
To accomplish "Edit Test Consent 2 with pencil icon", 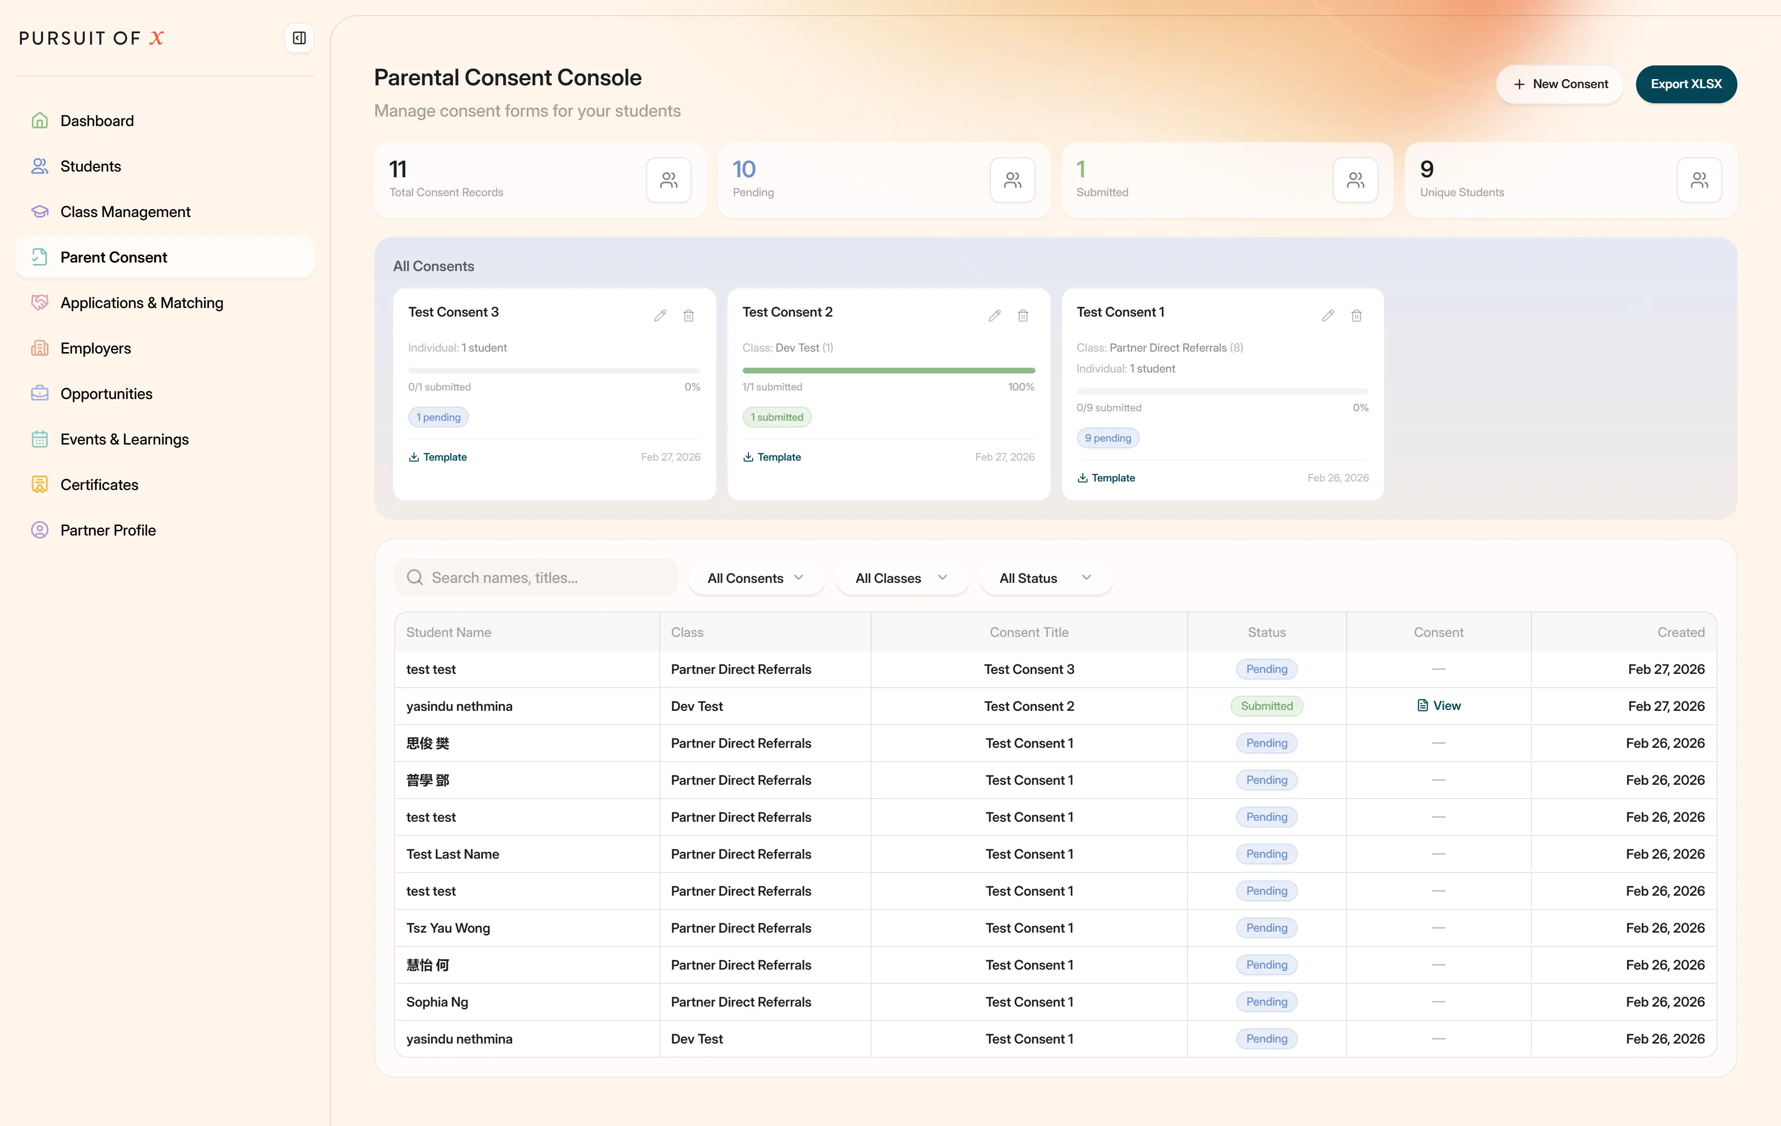I will point(995,316).
